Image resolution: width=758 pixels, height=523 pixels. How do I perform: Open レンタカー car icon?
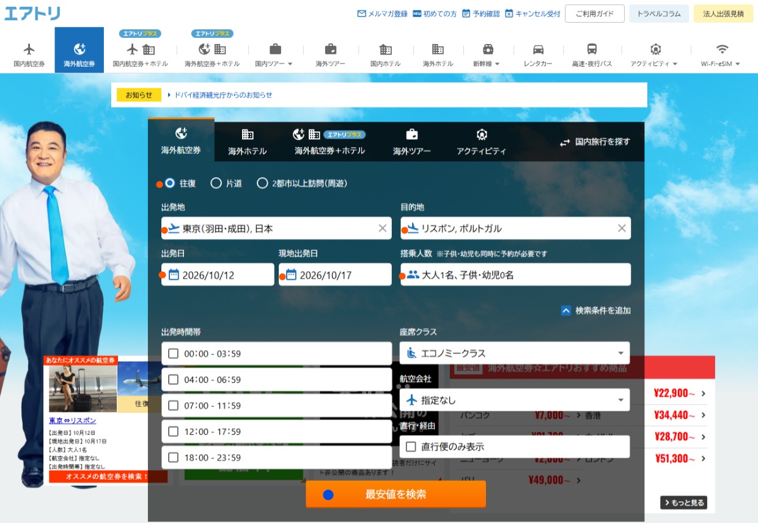pyautogui.click(x=538, y=49)
